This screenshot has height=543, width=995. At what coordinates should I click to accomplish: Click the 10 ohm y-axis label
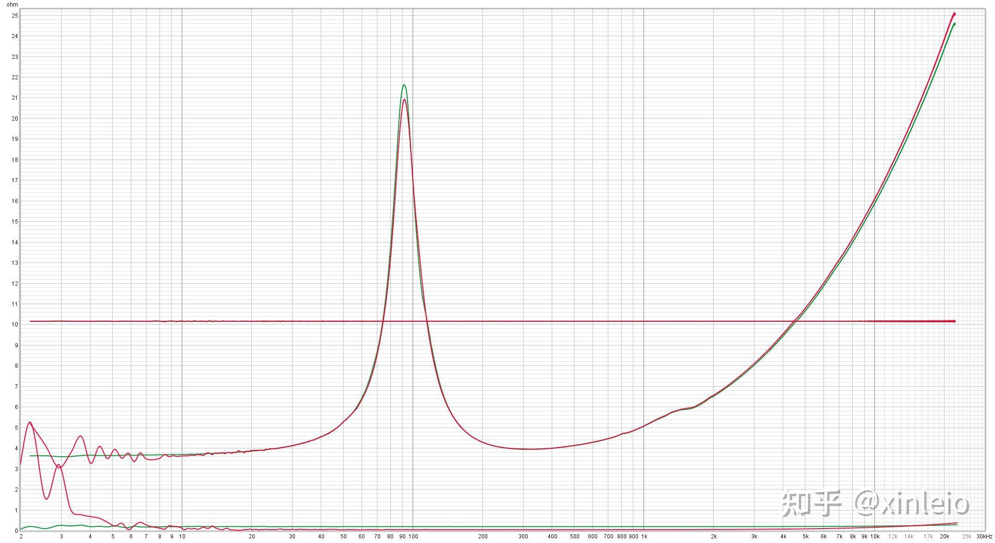point(15,325)
